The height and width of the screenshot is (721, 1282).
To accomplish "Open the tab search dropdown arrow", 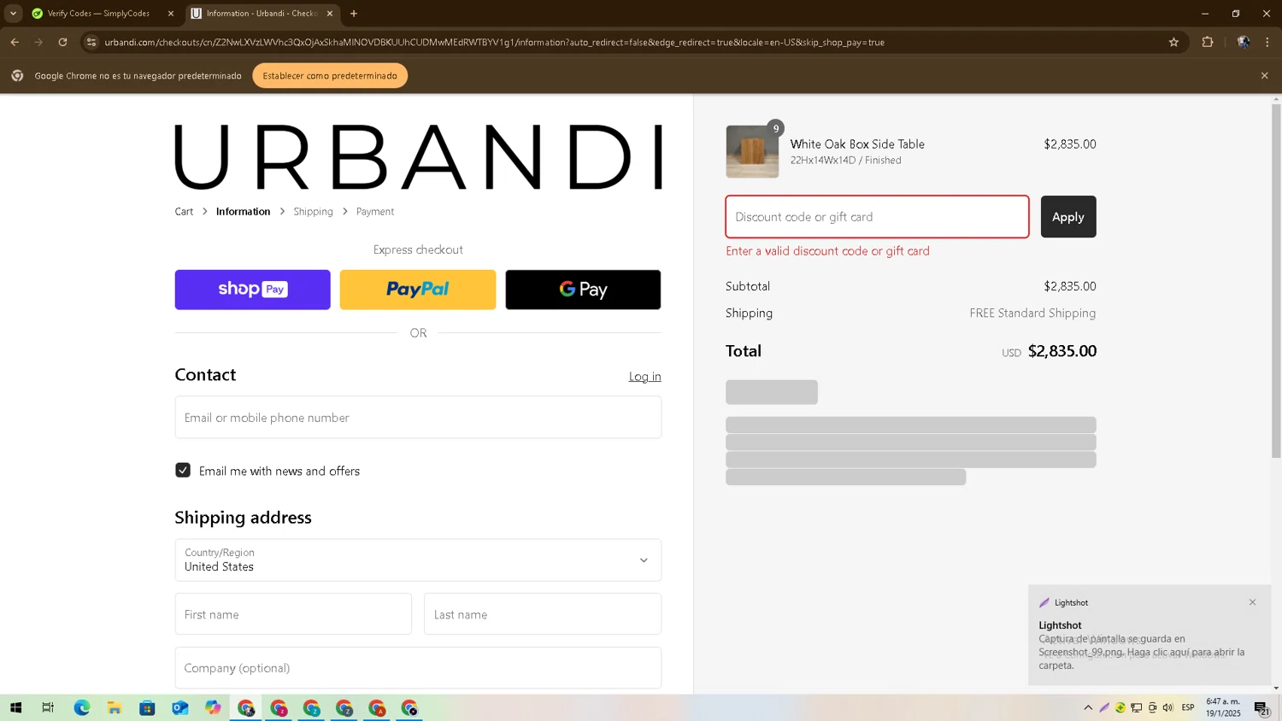I will tap(13, 14).
